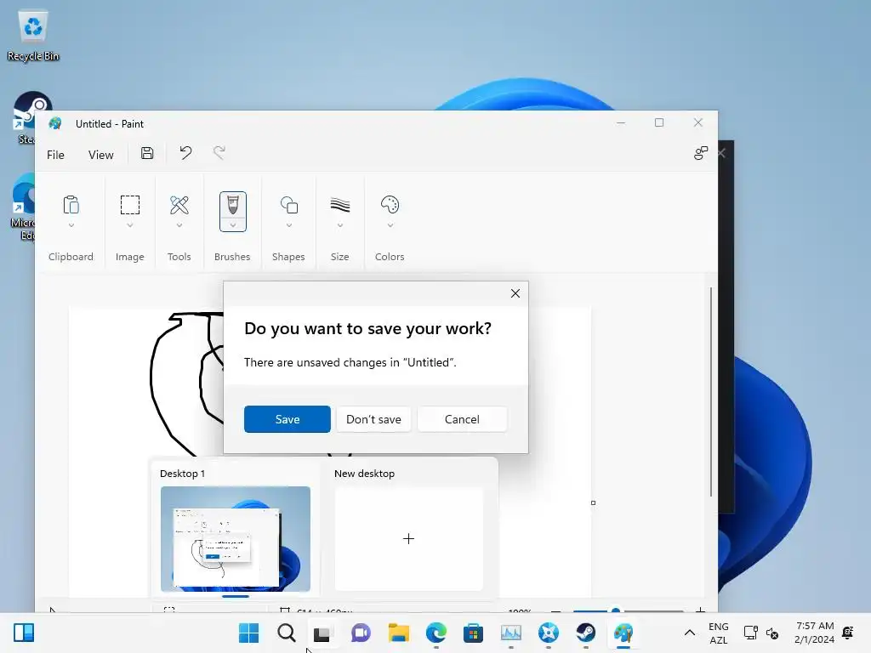
Task: Undo the last Paint action
Action: [x=185, y=153]
